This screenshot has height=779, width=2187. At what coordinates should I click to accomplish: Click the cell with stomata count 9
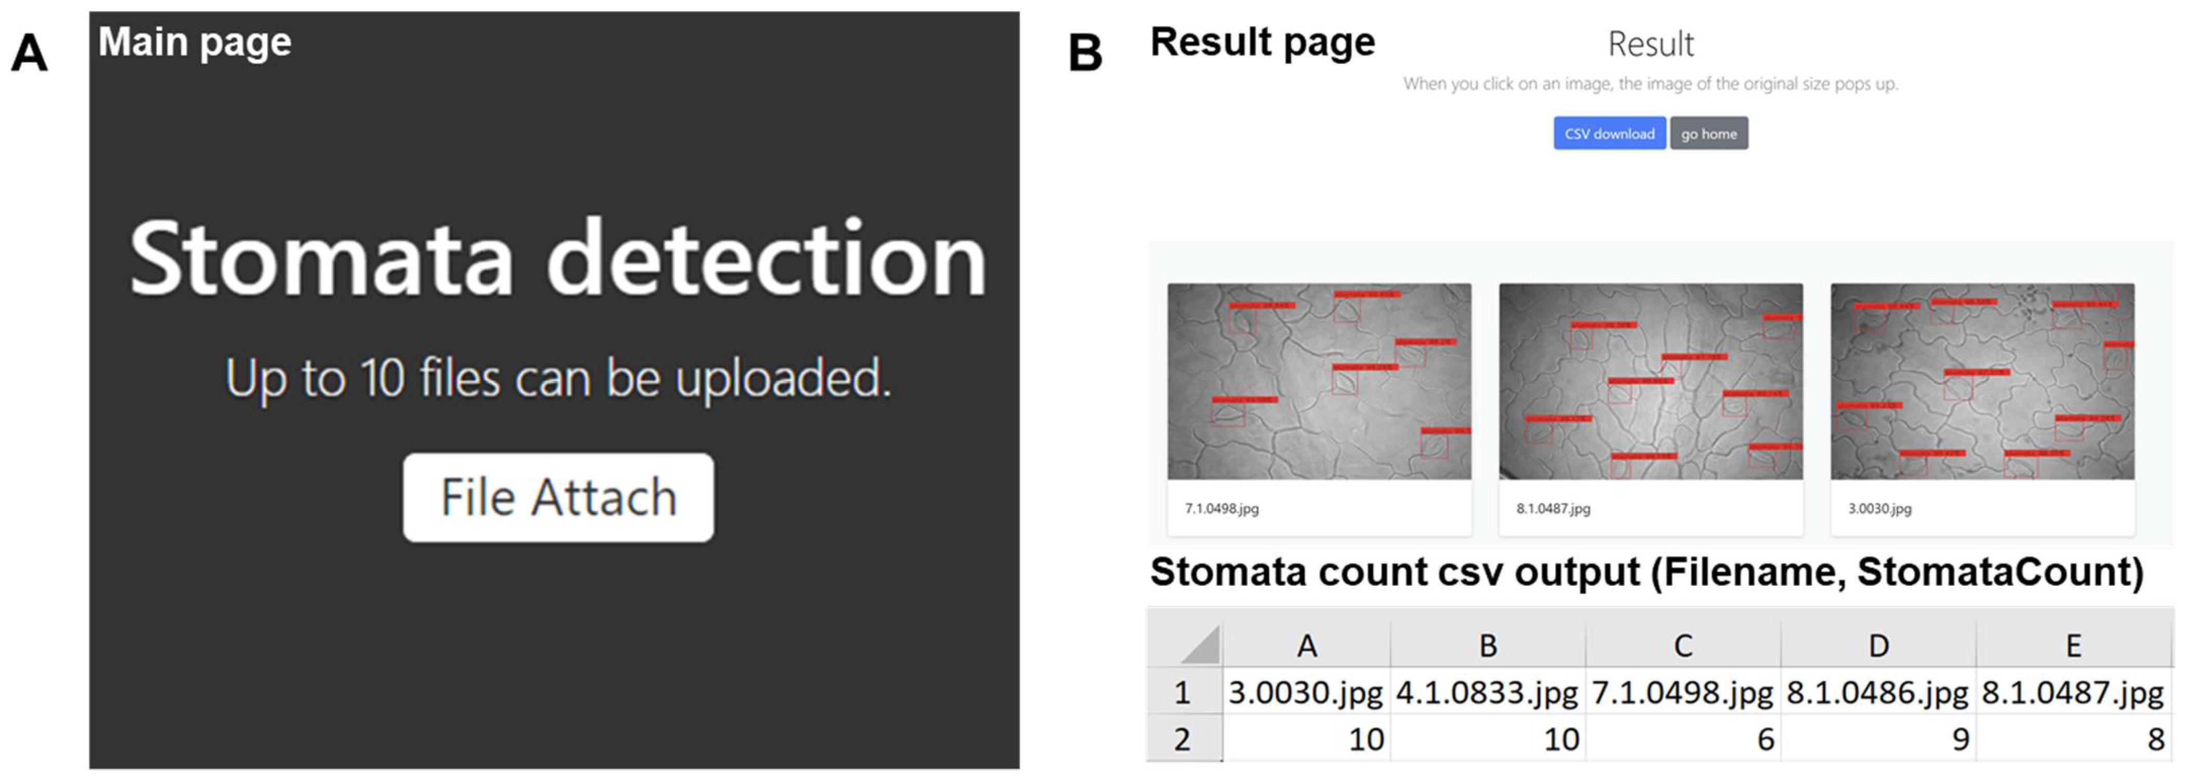[1878, 739]
